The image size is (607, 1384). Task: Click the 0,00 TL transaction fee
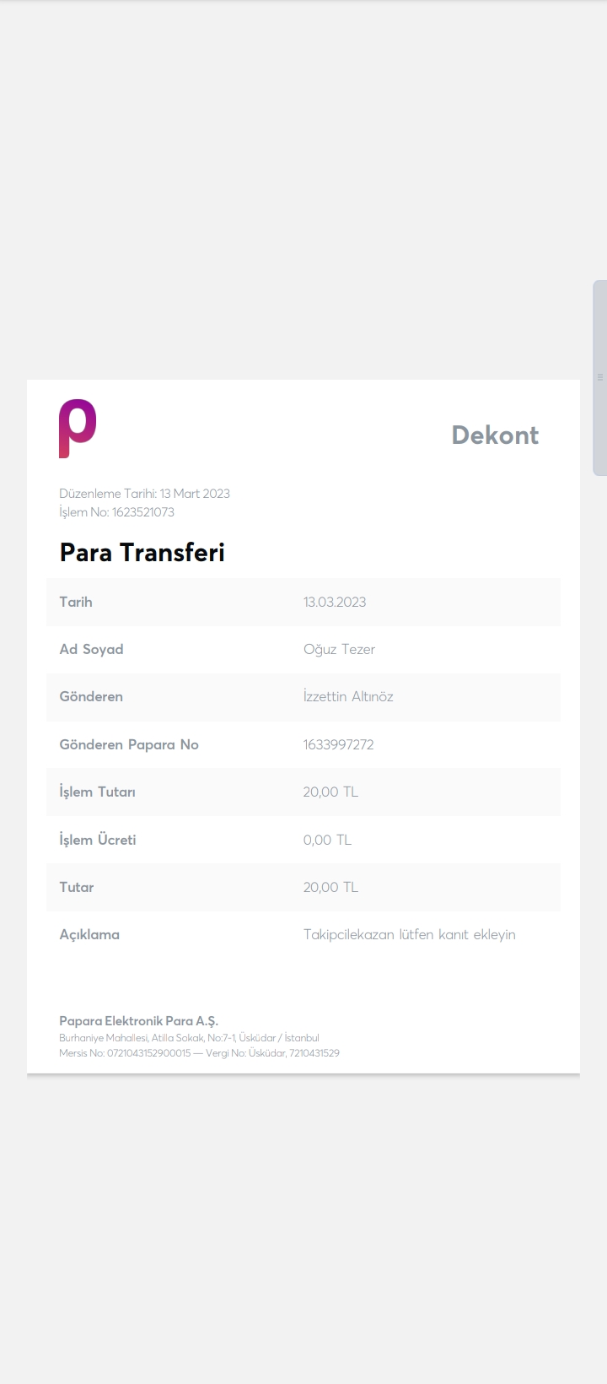[x=327, y=840]
